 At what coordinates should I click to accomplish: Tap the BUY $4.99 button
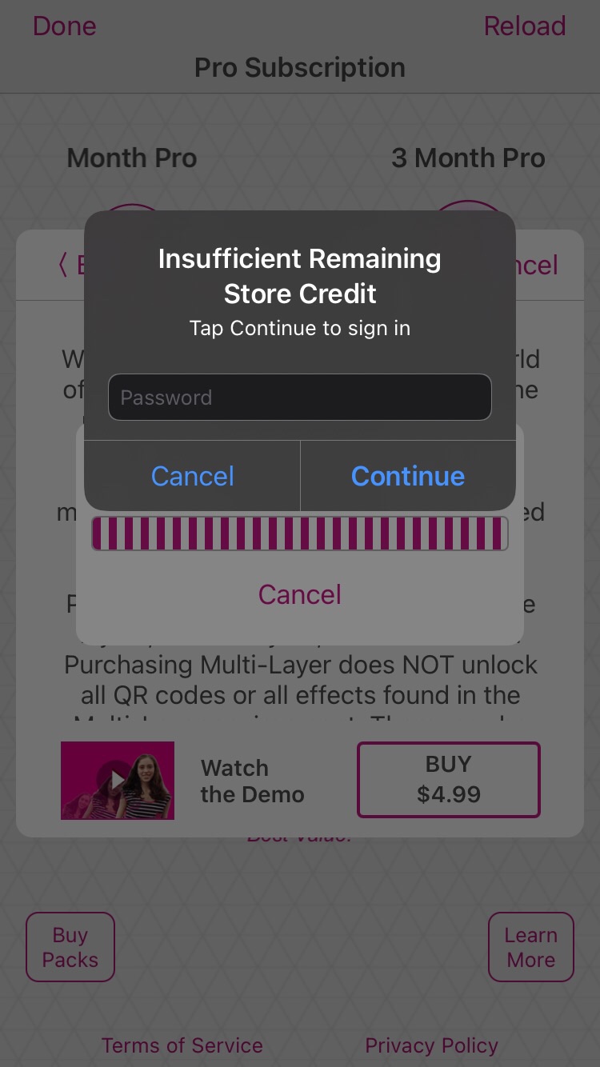click(449, 780)
